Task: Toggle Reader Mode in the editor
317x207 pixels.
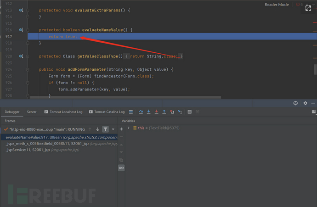Action: pyautogui.click(x=277, y=5)
